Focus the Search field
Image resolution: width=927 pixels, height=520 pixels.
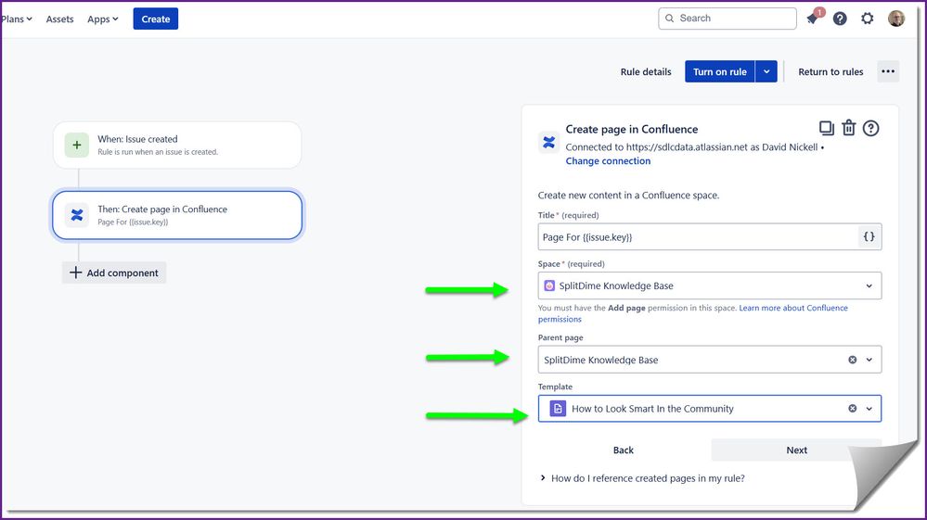click(x=727, y=19)
